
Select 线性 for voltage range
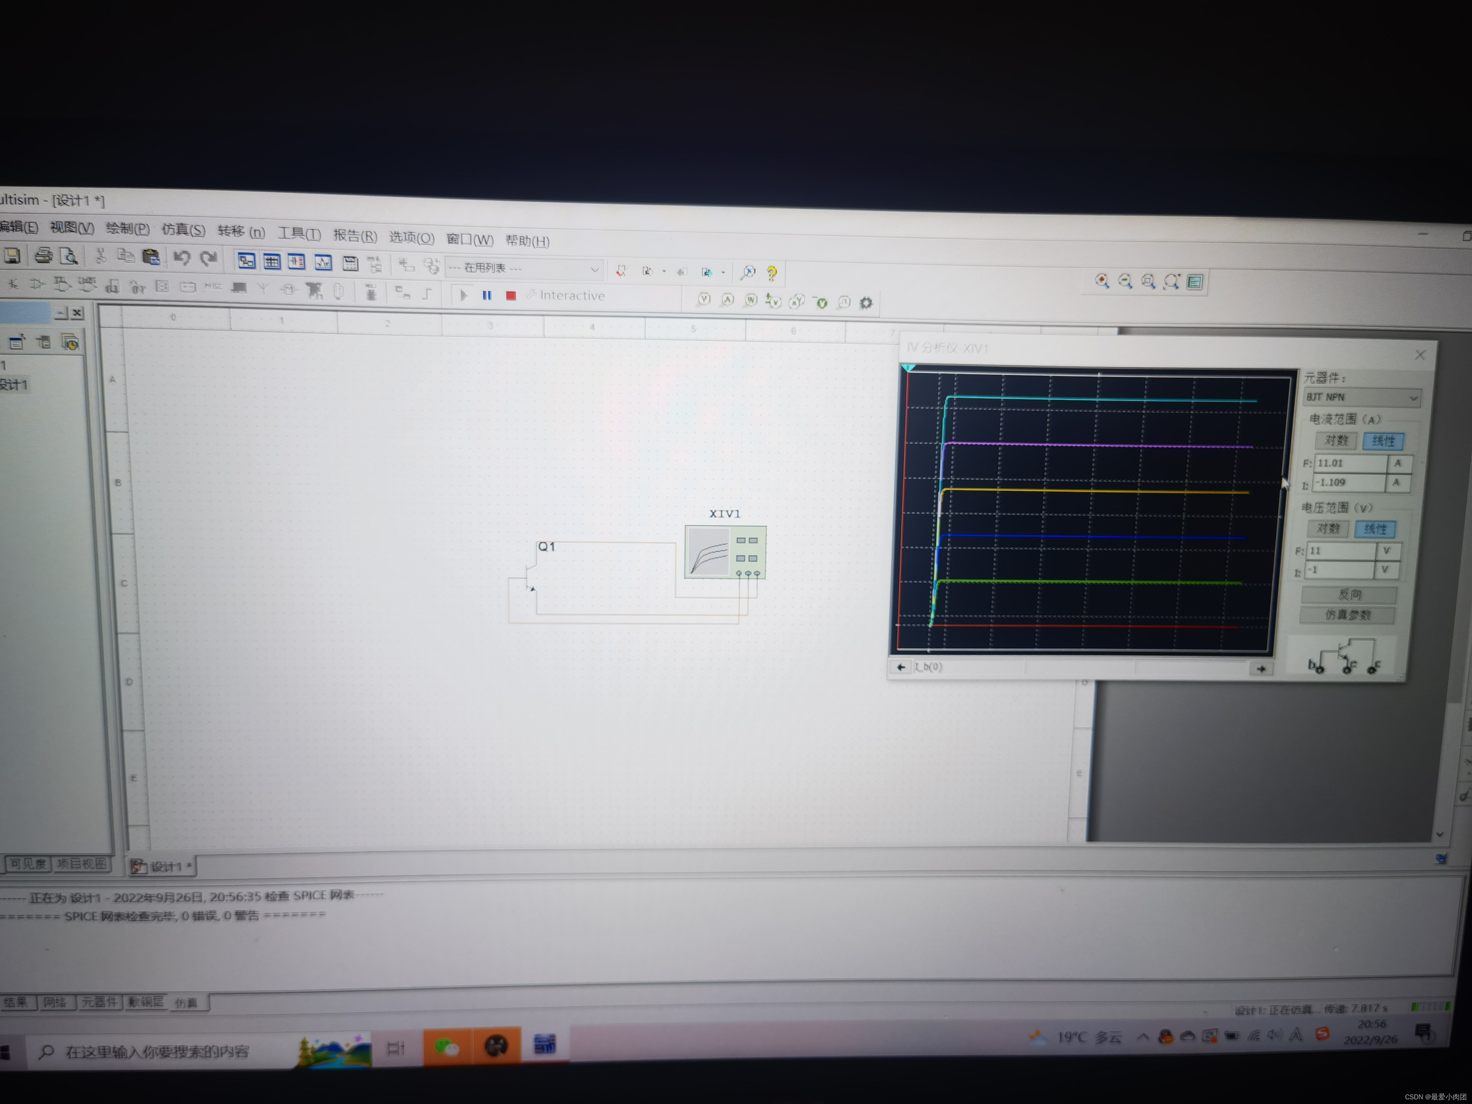(x=1375, y=529)
